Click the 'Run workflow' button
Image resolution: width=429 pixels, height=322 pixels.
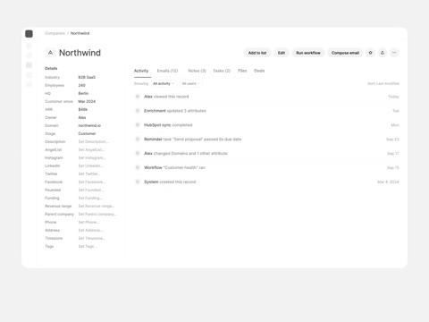click(308, 53)
